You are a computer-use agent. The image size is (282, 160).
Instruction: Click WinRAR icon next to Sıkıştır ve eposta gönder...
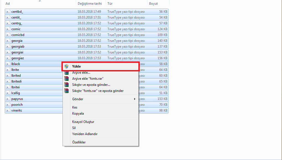click(66, 85)
